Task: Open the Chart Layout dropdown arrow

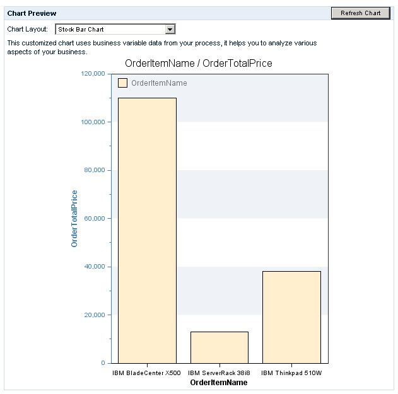Action: pyautogui.click(x=170, y=30)
